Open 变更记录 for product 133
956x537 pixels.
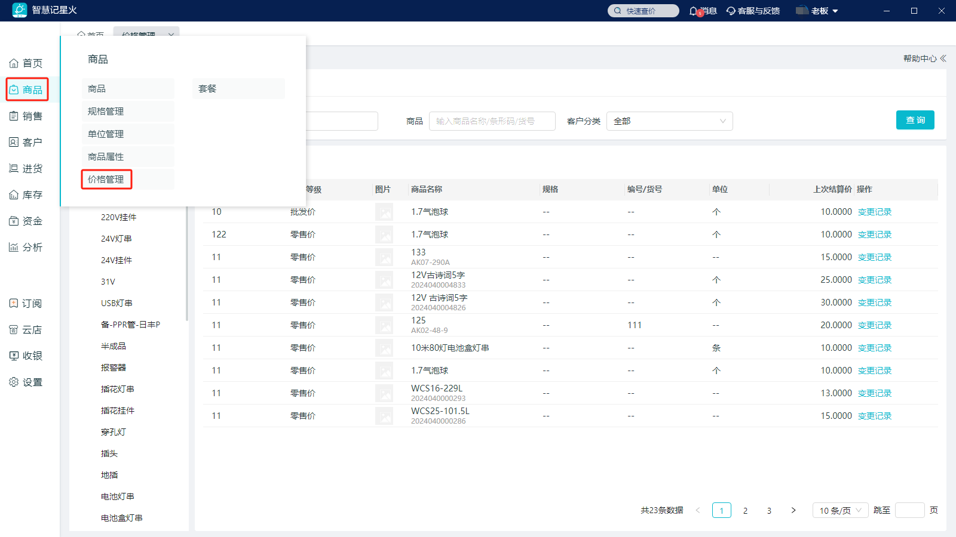pyautogui.click(x=875, y=257)
